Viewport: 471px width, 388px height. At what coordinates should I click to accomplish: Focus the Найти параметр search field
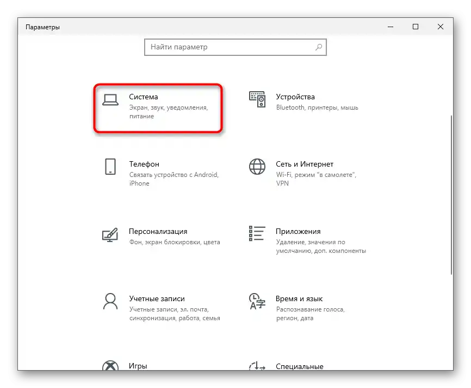235,47
